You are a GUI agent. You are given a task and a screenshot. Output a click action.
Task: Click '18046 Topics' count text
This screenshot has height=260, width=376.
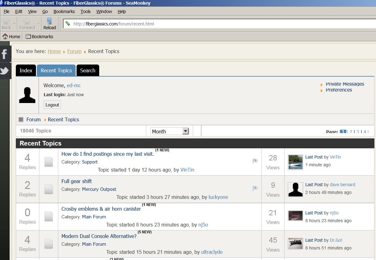tap(36, 131)
